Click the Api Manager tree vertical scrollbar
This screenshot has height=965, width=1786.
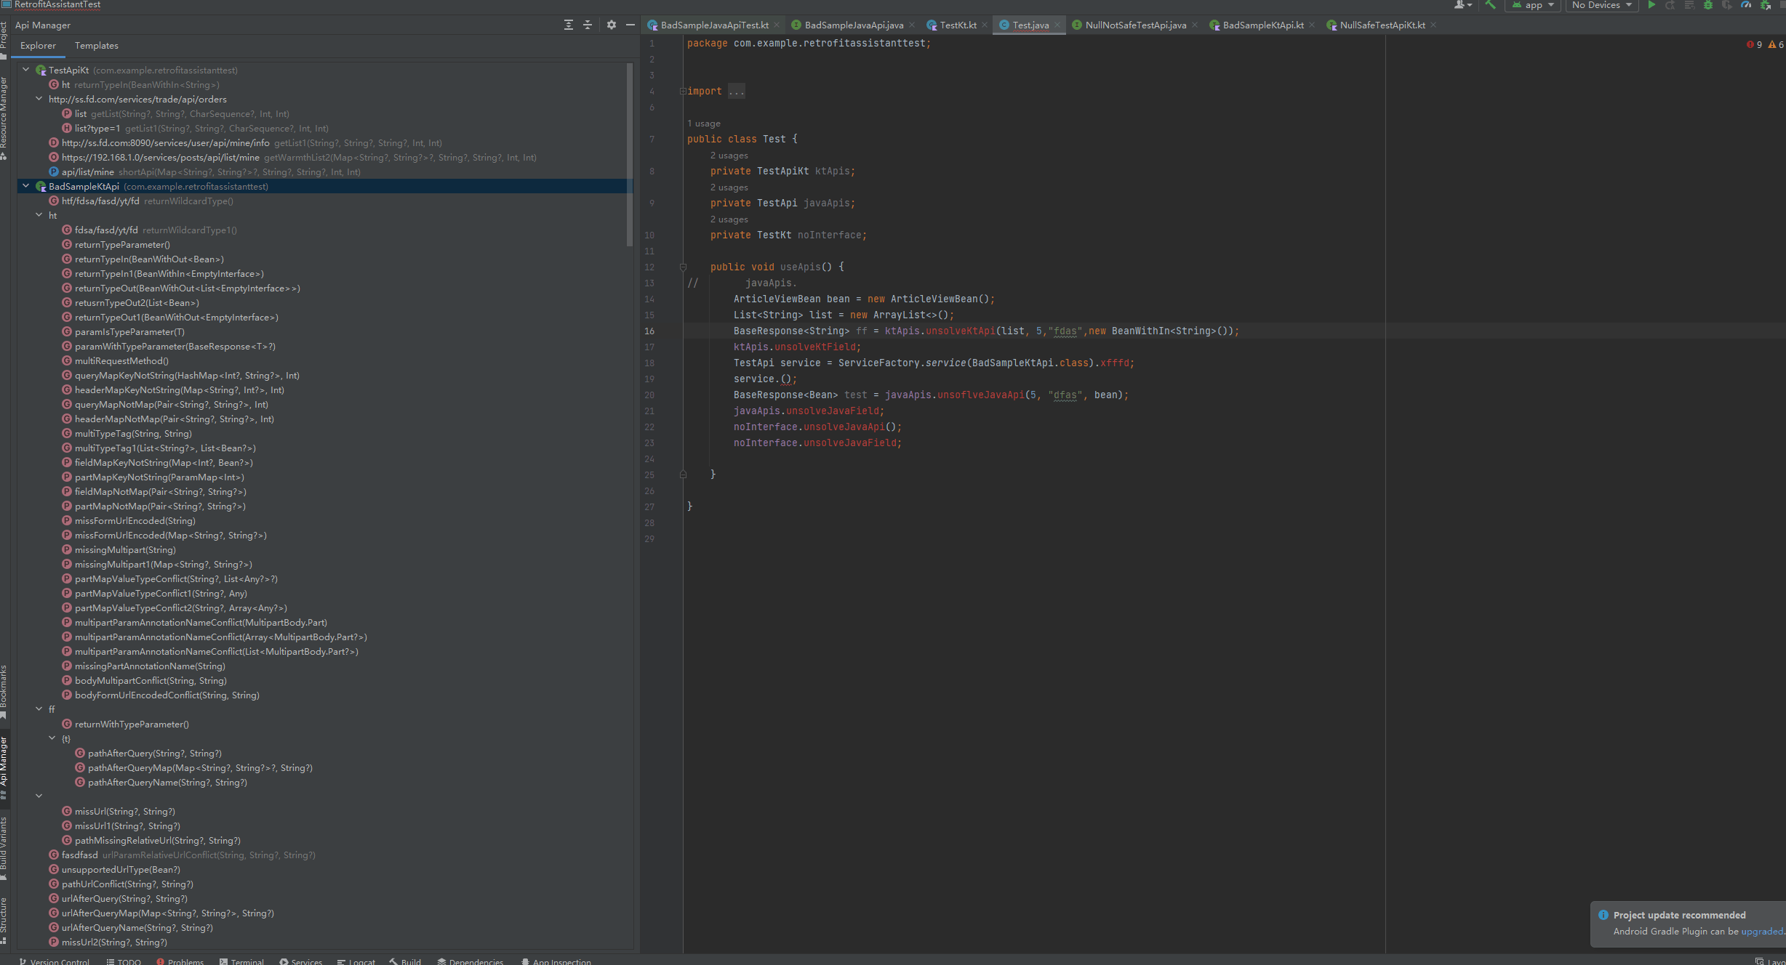pos(630,154)
